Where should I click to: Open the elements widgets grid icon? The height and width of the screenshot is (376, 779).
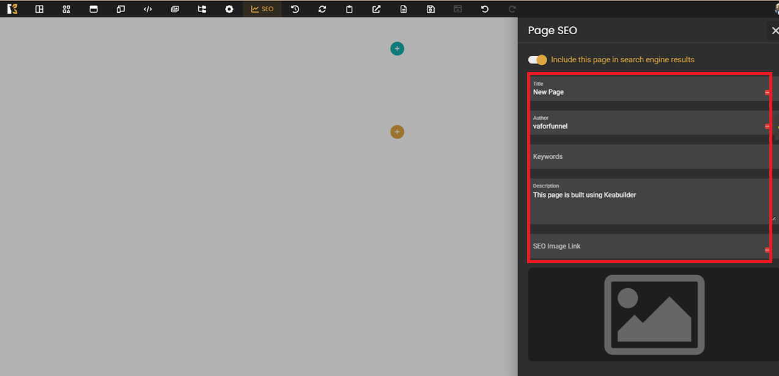click(x=67, y=9)
